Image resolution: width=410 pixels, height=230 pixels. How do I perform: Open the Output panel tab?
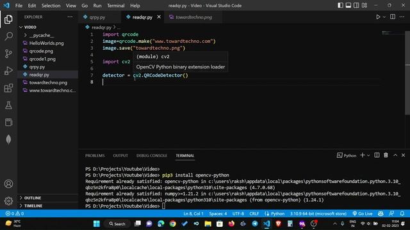pos(120,155)
